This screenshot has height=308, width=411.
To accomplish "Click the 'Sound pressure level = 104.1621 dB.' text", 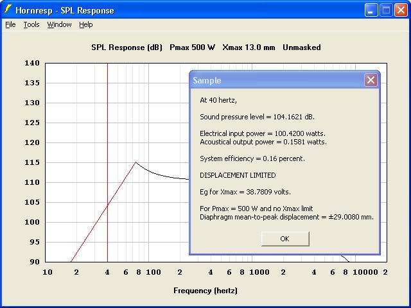I will tap(257, 117).
